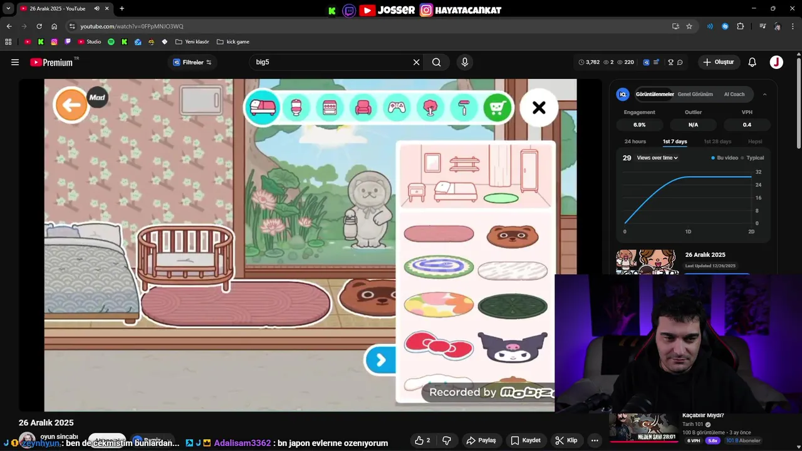Screen dimensions: 802x451
Task: Switch to Genel Görünüm tab
Action: point(695,94)
